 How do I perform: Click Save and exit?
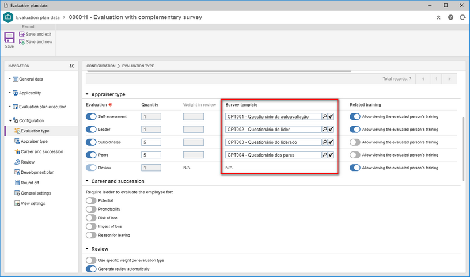(35, 34)
